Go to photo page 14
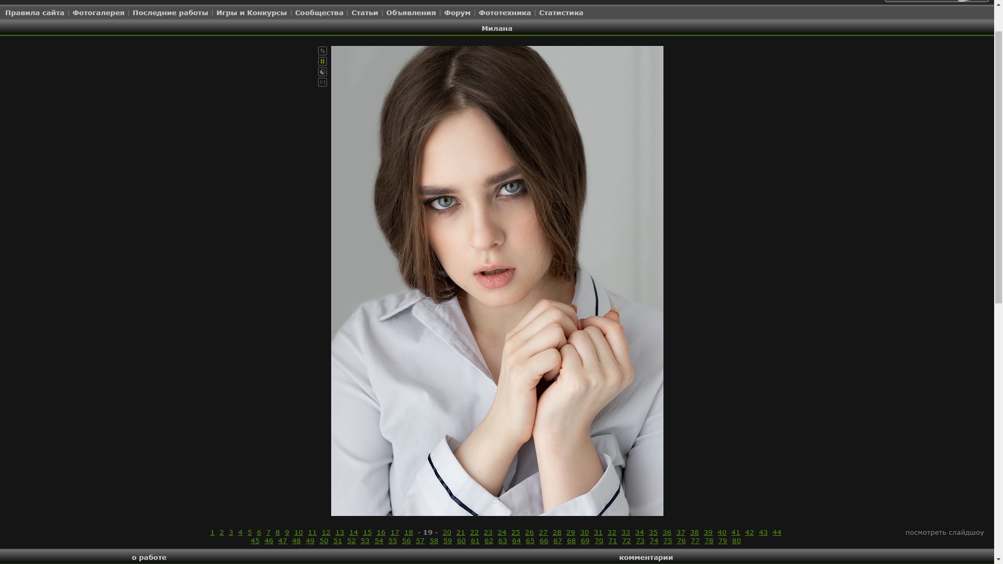 pyautogui.click(x=354, y=532)
